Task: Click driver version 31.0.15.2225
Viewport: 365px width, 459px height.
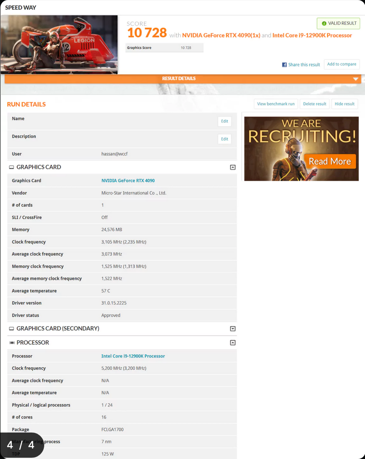Action: pyautogui.click(x=114, y=303)
